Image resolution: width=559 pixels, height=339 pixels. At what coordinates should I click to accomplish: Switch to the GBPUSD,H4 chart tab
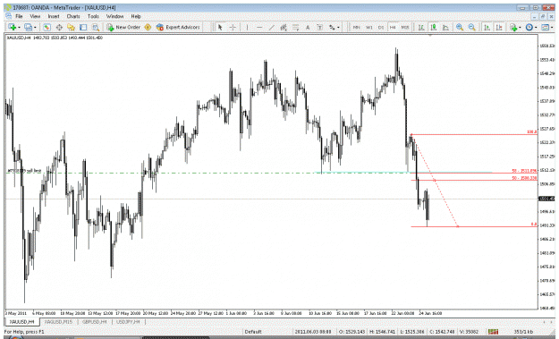pos(95,322)
